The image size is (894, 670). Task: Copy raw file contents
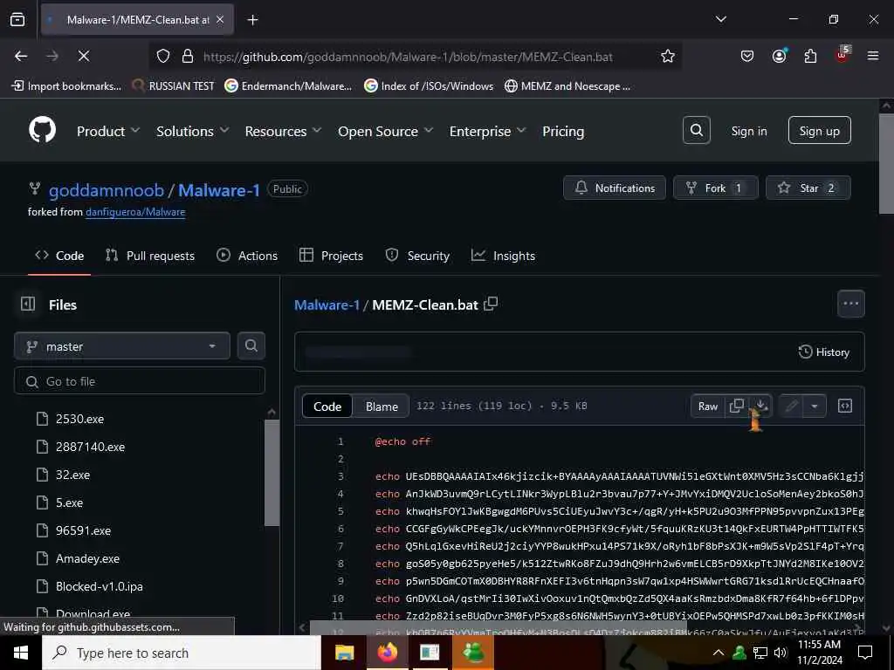pos(737,406)
